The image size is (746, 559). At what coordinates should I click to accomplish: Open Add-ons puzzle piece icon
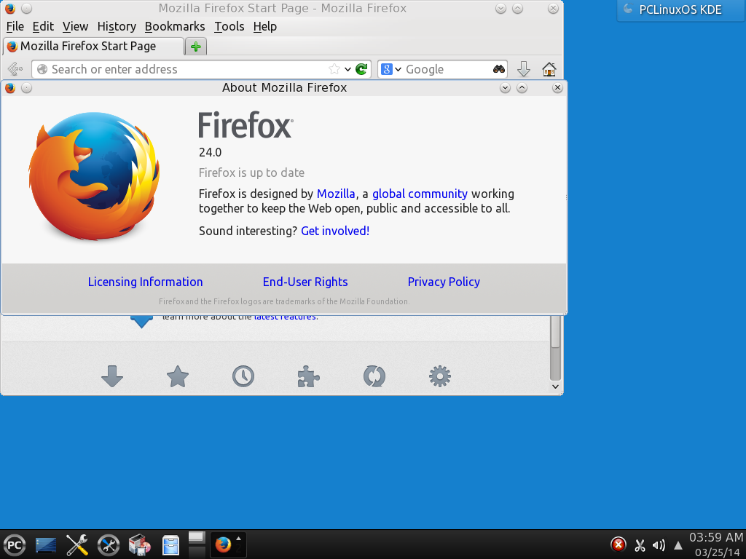click(308, 376)
